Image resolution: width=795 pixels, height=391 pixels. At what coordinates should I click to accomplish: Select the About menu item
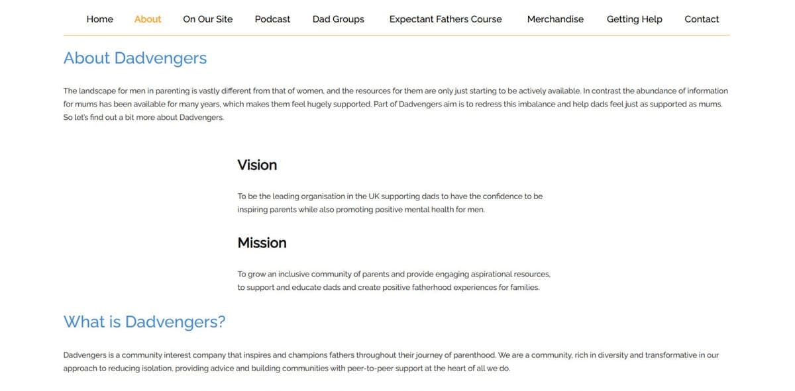(x=148, y=19)
